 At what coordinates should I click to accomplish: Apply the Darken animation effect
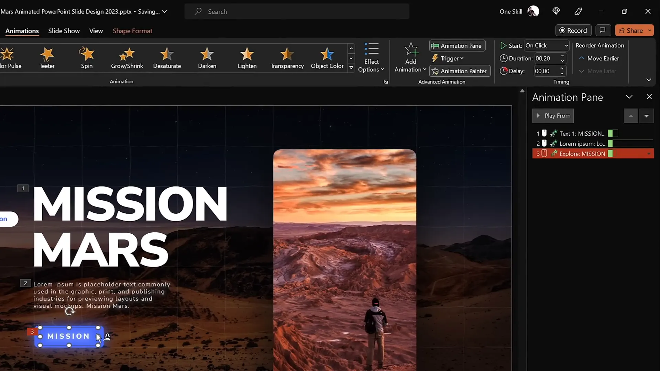click(207, 58)
